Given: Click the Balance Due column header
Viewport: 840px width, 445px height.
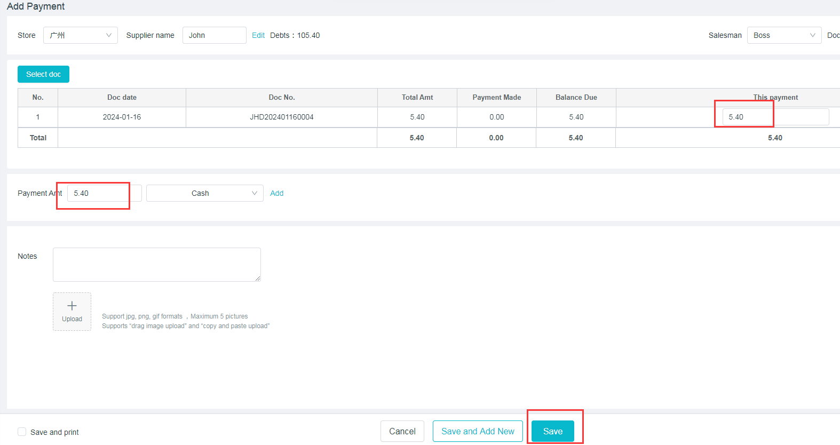Looking at the screenshot, I should [x=576, y=97].
